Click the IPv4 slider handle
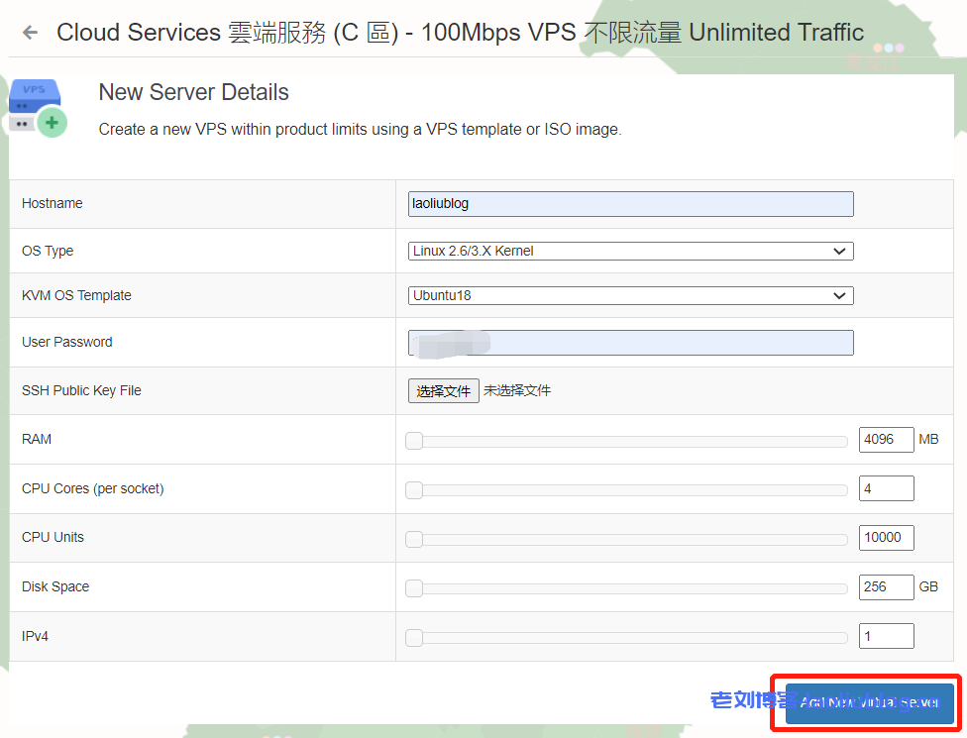 point(414,637)
